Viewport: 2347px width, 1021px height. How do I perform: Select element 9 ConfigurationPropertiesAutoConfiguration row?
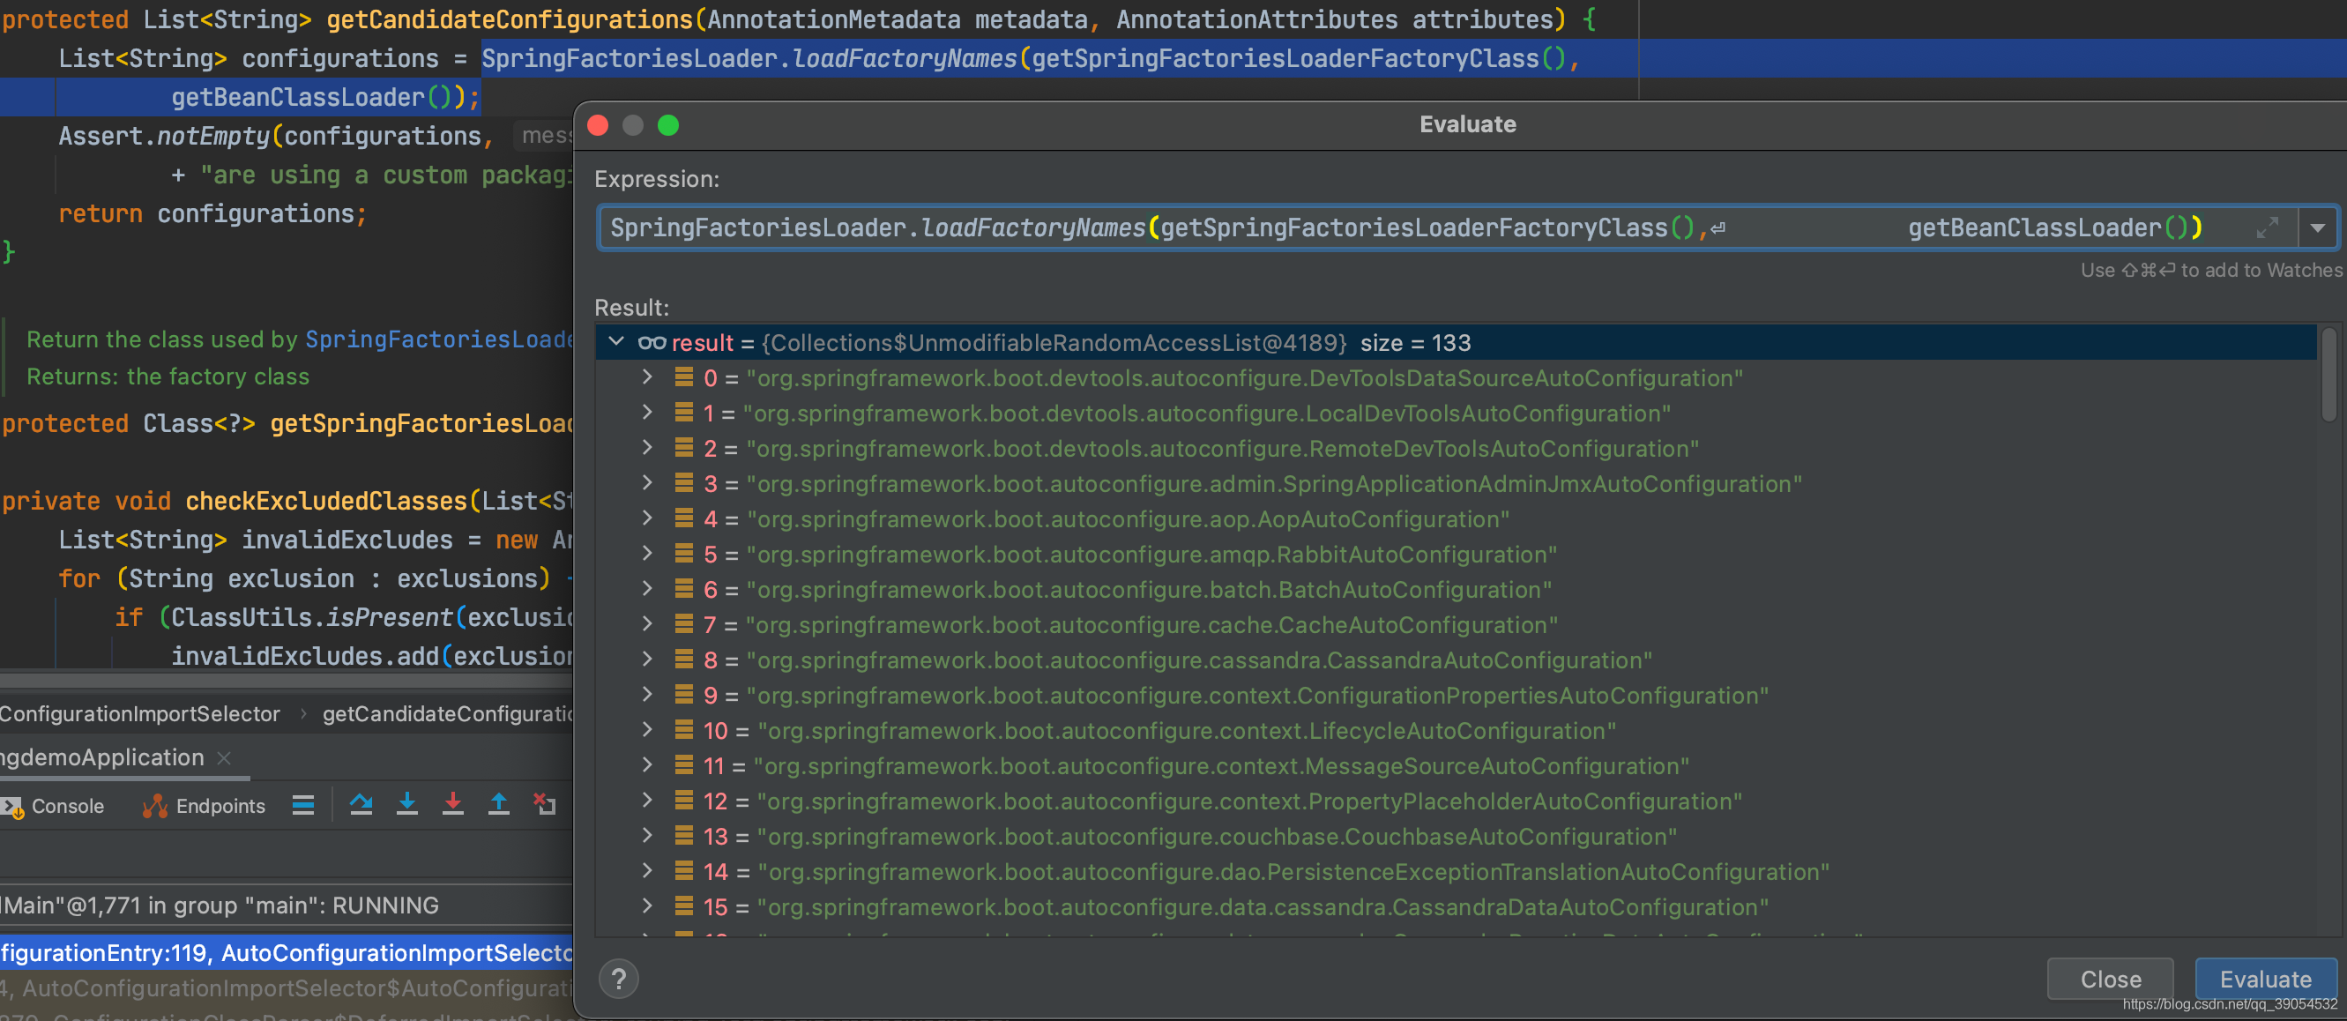(x=1456, y=695)
